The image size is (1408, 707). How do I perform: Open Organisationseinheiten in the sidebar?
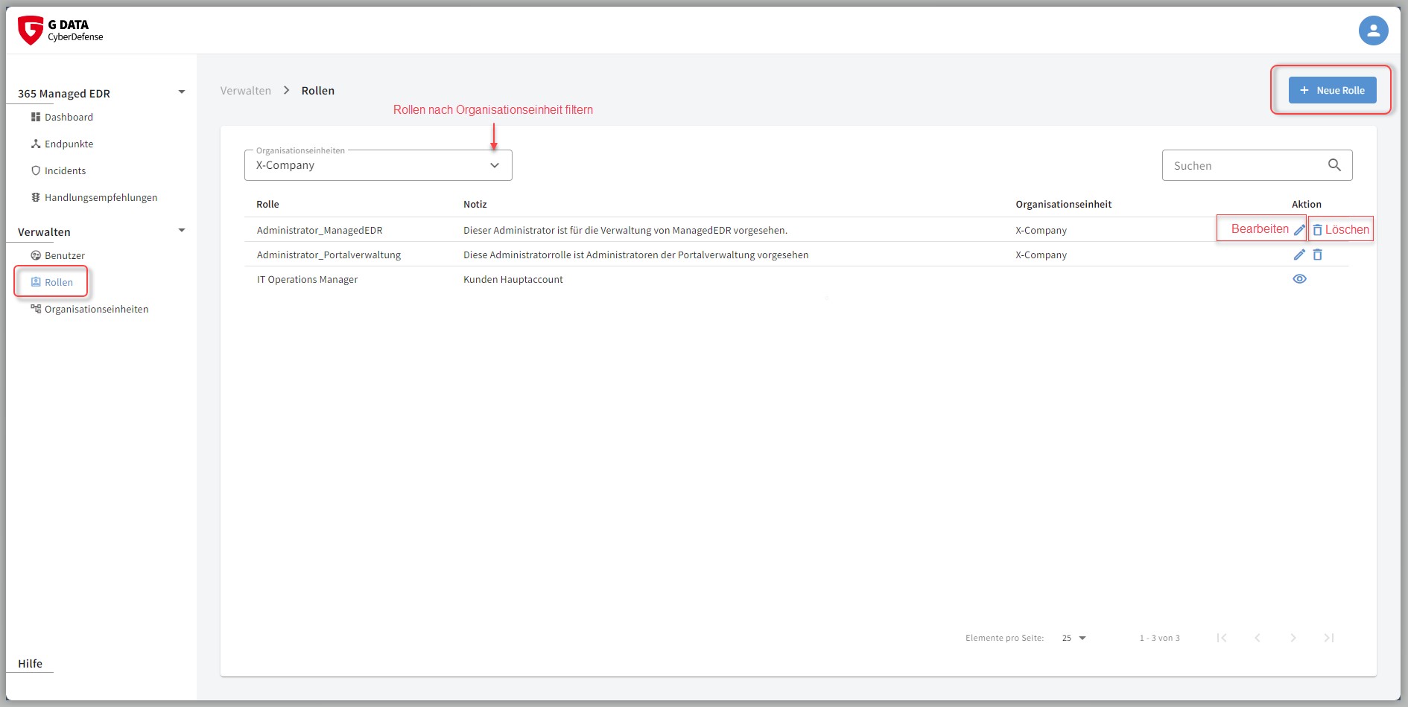coord(90,309)
